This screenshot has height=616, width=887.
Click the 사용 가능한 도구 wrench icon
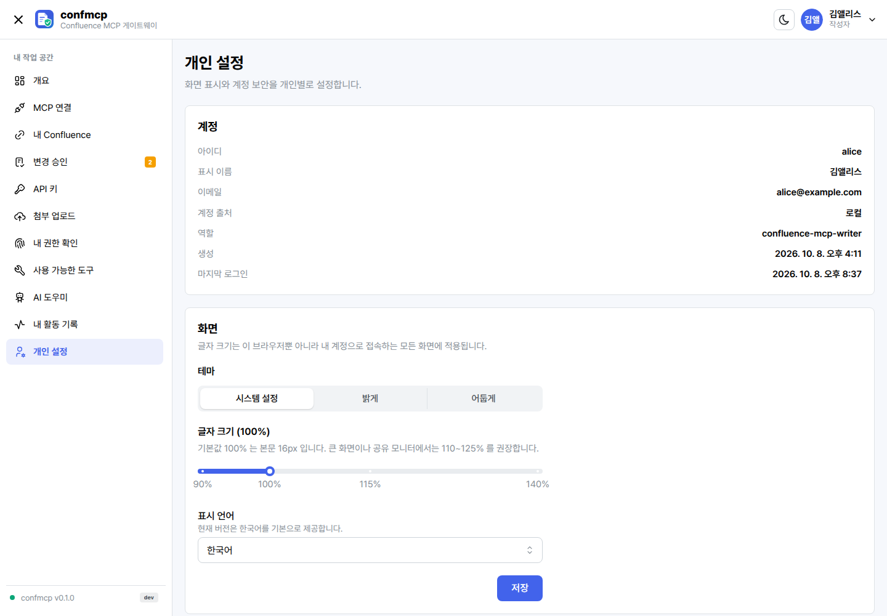point(20,270)
